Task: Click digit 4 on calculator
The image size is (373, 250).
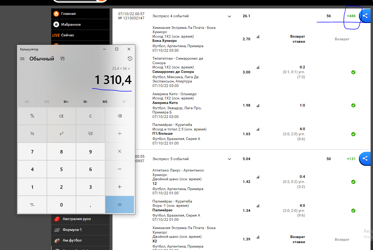Action: (x=32, y=169)
